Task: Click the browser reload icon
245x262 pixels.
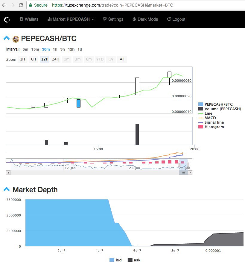Action: point(21,5)
